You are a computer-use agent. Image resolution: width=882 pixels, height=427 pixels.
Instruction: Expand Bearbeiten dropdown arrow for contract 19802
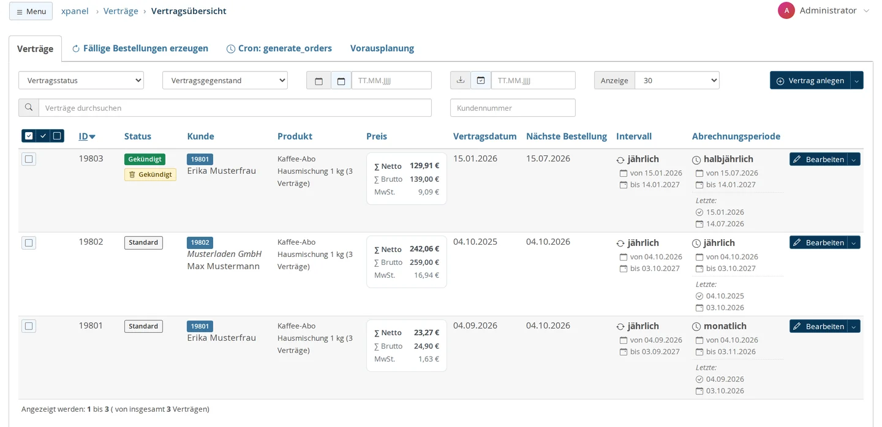pyautogui.click(x=854, y=243)
